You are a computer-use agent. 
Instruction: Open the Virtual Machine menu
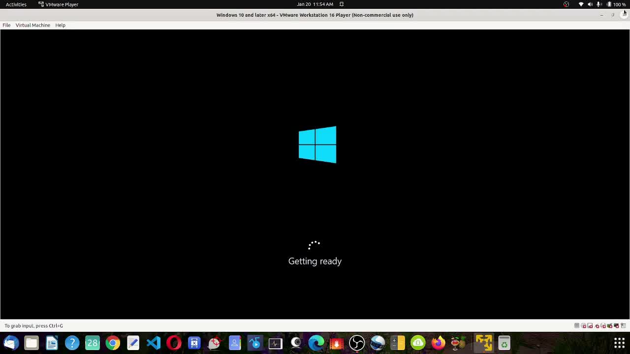pos(32,25)
